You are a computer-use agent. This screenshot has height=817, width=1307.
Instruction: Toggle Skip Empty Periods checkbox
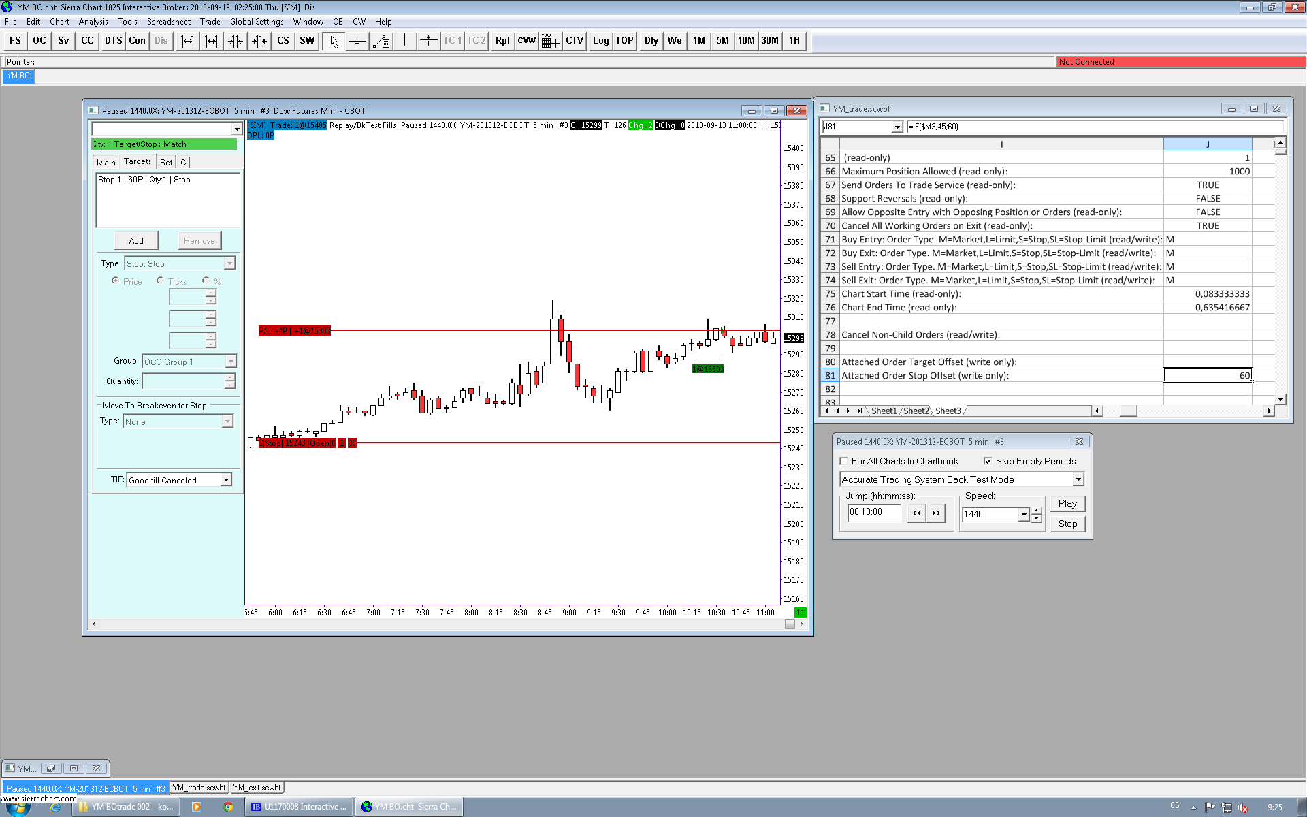[x=988, y=462]
